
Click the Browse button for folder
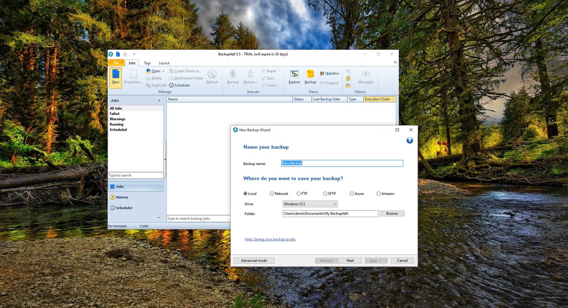pyautogui.click(x=392, y=213)
